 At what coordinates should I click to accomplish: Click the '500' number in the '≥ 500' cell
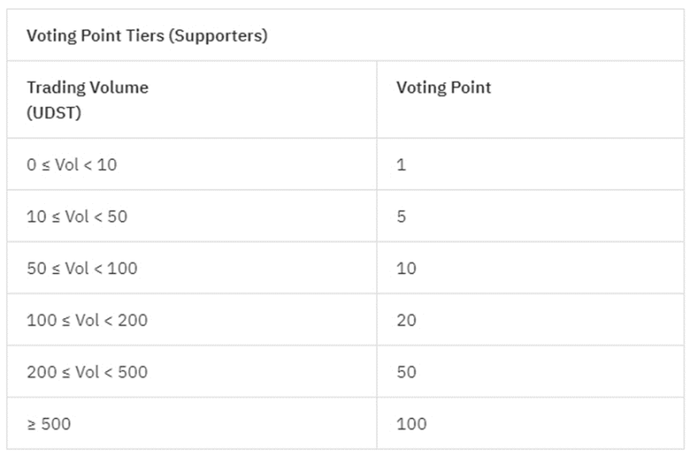[56, 424]
